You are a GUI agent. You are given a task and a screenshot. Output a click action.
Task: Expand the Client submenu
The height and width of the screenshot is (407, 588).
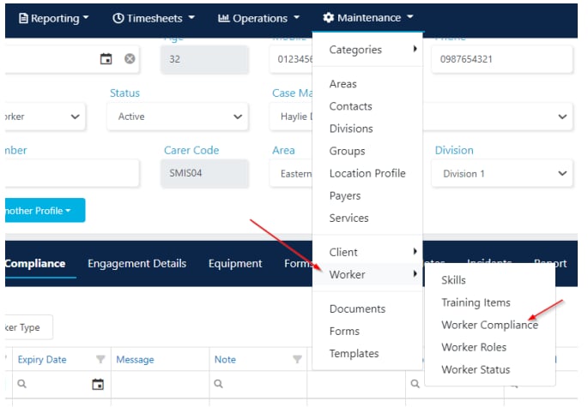pos(367,252)
